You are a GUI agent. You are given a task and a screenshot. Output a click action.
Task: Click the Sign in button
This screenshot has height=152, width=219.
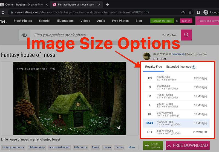click(186, 21)
